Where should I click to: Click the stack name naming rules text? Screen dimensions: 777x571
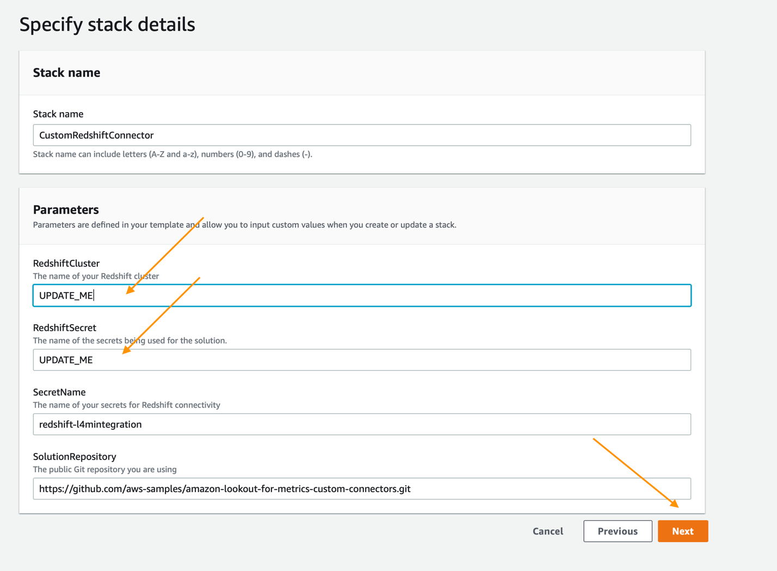172,154
